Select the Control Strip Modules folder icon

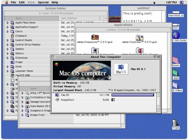[x=12, y=45]
